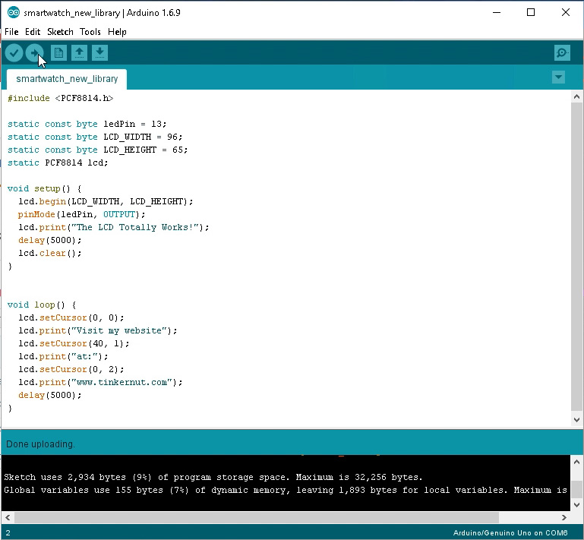The width and height of the screenshot is (584, 540).
Task: Open a sketch with the up-arrow icon
Action: pyautogui.click(x=79, y=53)
